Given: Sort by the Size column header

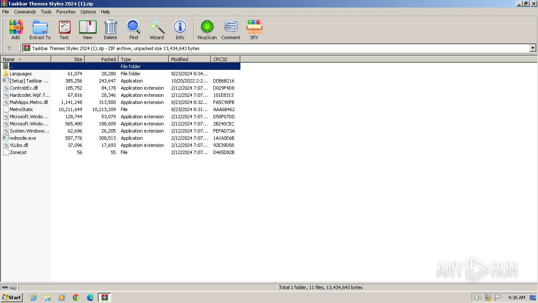Looking at the screenshot, I should (68, 59).
